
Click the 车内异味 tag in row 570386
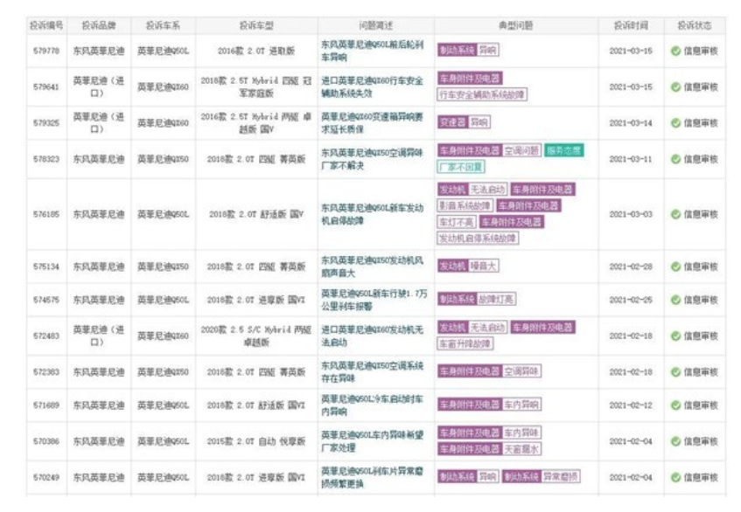[521, 432]
